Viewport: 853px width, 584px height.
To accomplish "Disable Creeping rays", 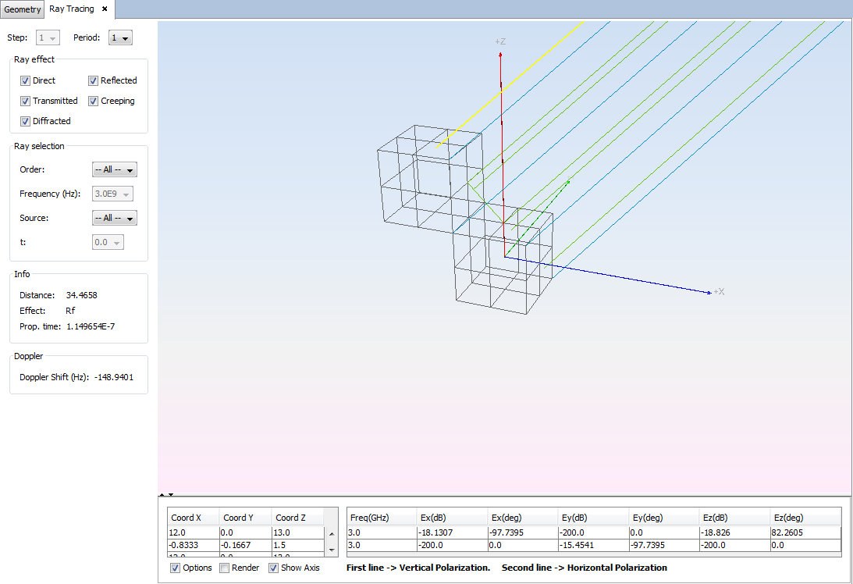I will pyautogui.click(x=94, y=101).
